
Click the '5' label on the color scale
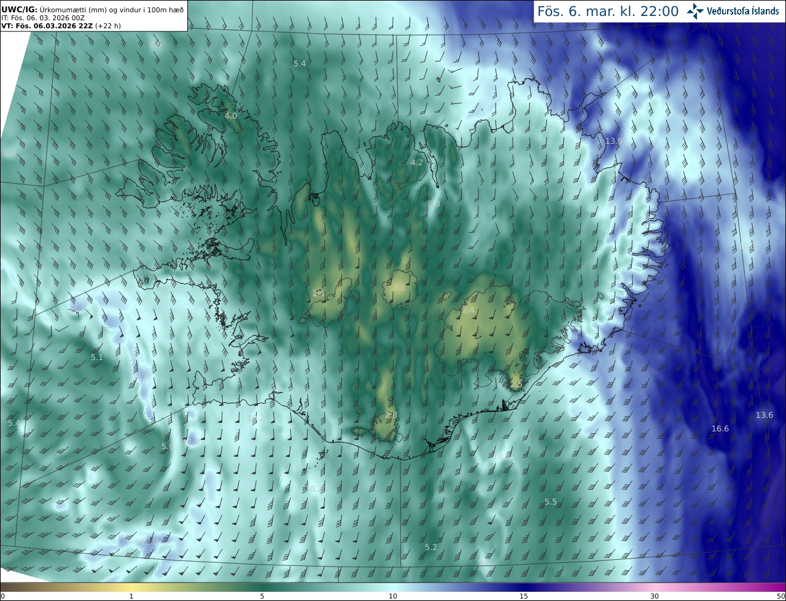(x=262, y=596)
